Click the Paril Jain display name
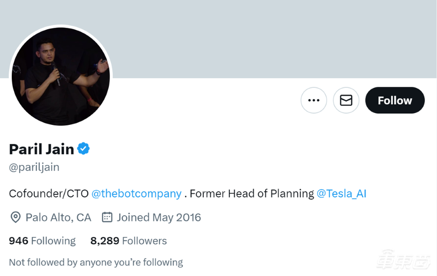The image size is (437, 276). [42, 149]
